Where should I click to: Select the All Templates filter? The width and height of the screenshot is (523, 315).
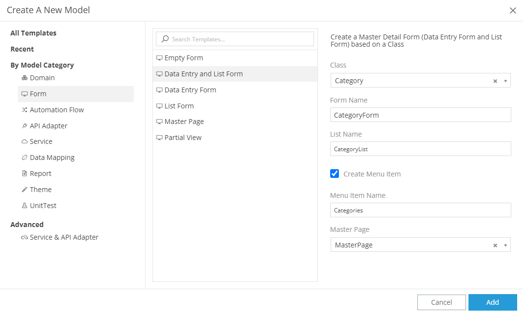[x=33, y=33]
